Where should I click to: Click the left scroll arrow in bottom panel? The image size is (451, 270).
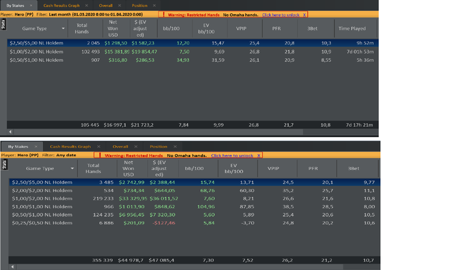point(12,267)
